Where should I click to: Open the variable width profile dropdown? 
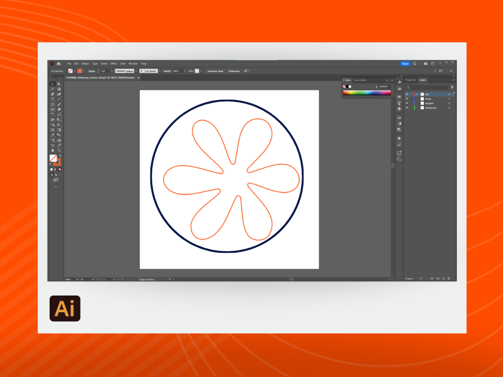(x=136, y=71)
